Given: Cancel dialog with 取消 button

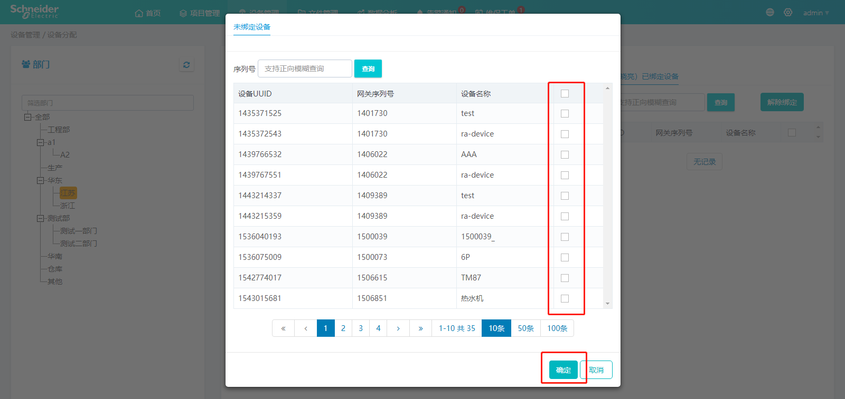Looking at the screenshot, I should coord(596,370).
